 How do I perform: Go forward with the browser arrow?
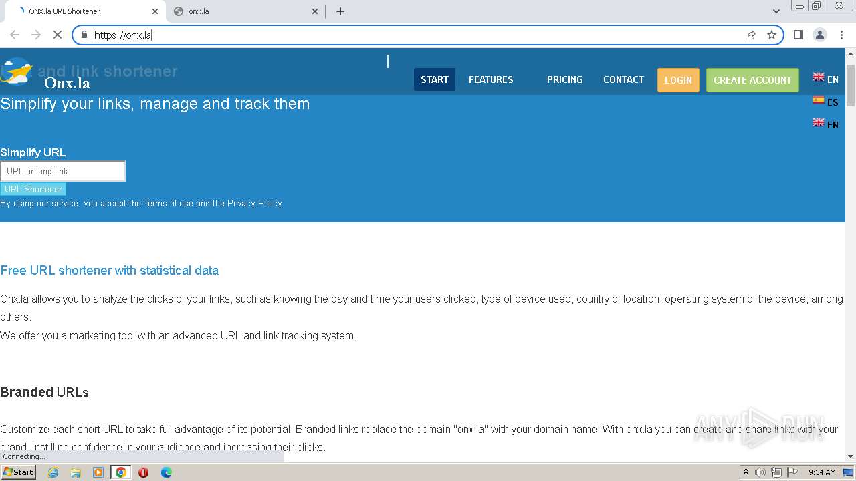coord(36,35)
